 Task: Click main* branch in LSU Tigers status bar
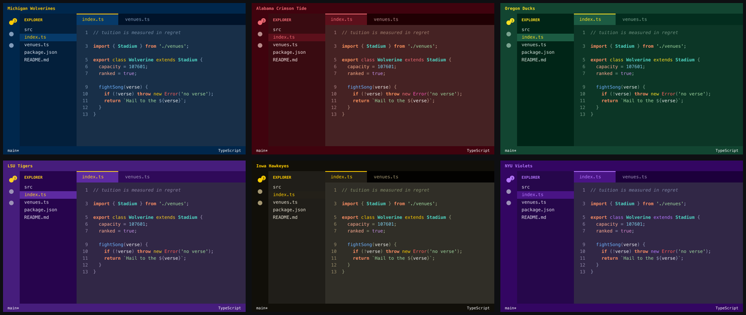click(x=13, y=308)
